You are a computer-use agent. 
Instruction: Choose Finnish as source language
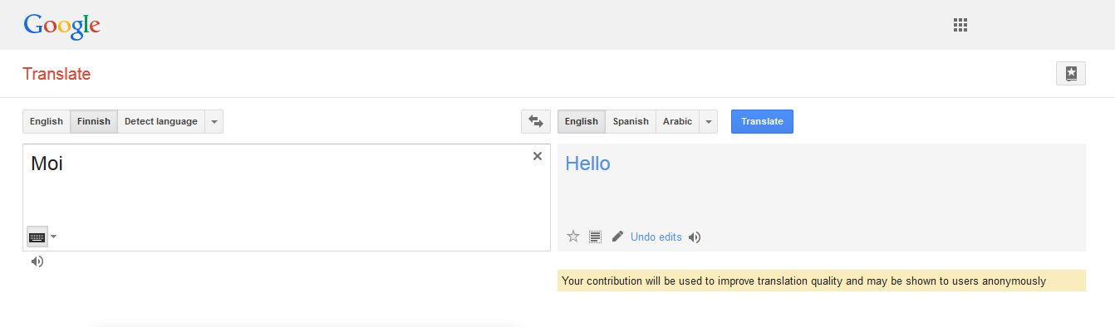coord(94,121)
